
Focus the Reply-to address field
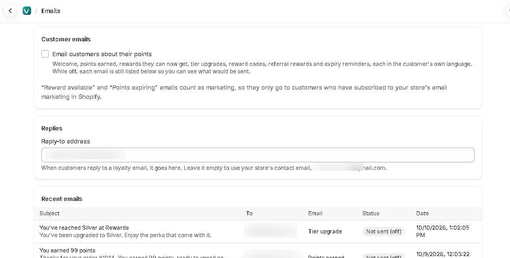pos(258,155)
